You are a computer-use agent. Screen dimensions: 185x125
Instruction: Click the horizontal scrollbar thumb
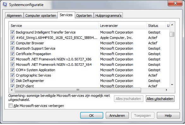click(78, 90)
